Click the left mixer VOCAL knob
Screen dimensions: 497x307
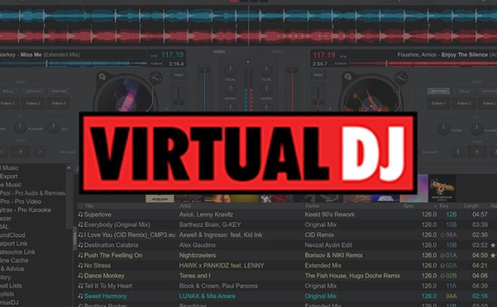pos(231,71)
